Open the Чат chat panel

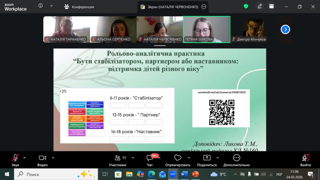[150, 160]
